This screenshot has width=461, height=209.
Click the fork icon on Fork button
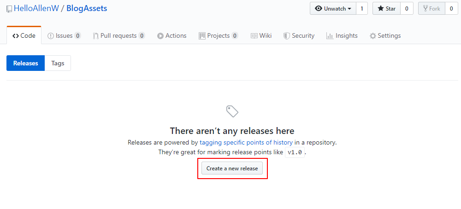(425, 8)
